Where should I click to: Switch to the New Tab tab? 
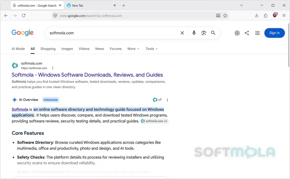(x=92, y=6)
